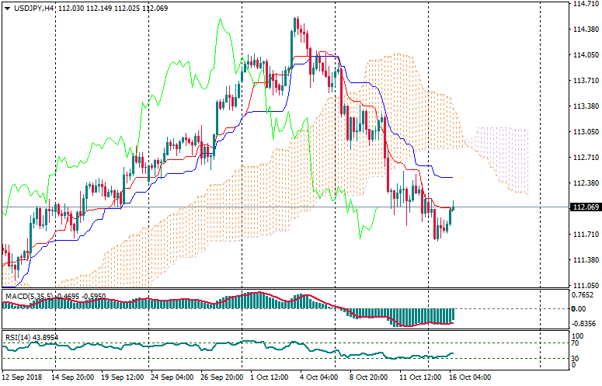Viewport: 602px width, 386px height.
Task: Select the RSI(14) indicator label
Action: 16,338
